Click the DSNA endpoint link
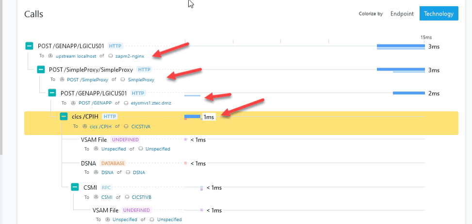472x224 pixels. pyautogui.click(x=107, y=172)
